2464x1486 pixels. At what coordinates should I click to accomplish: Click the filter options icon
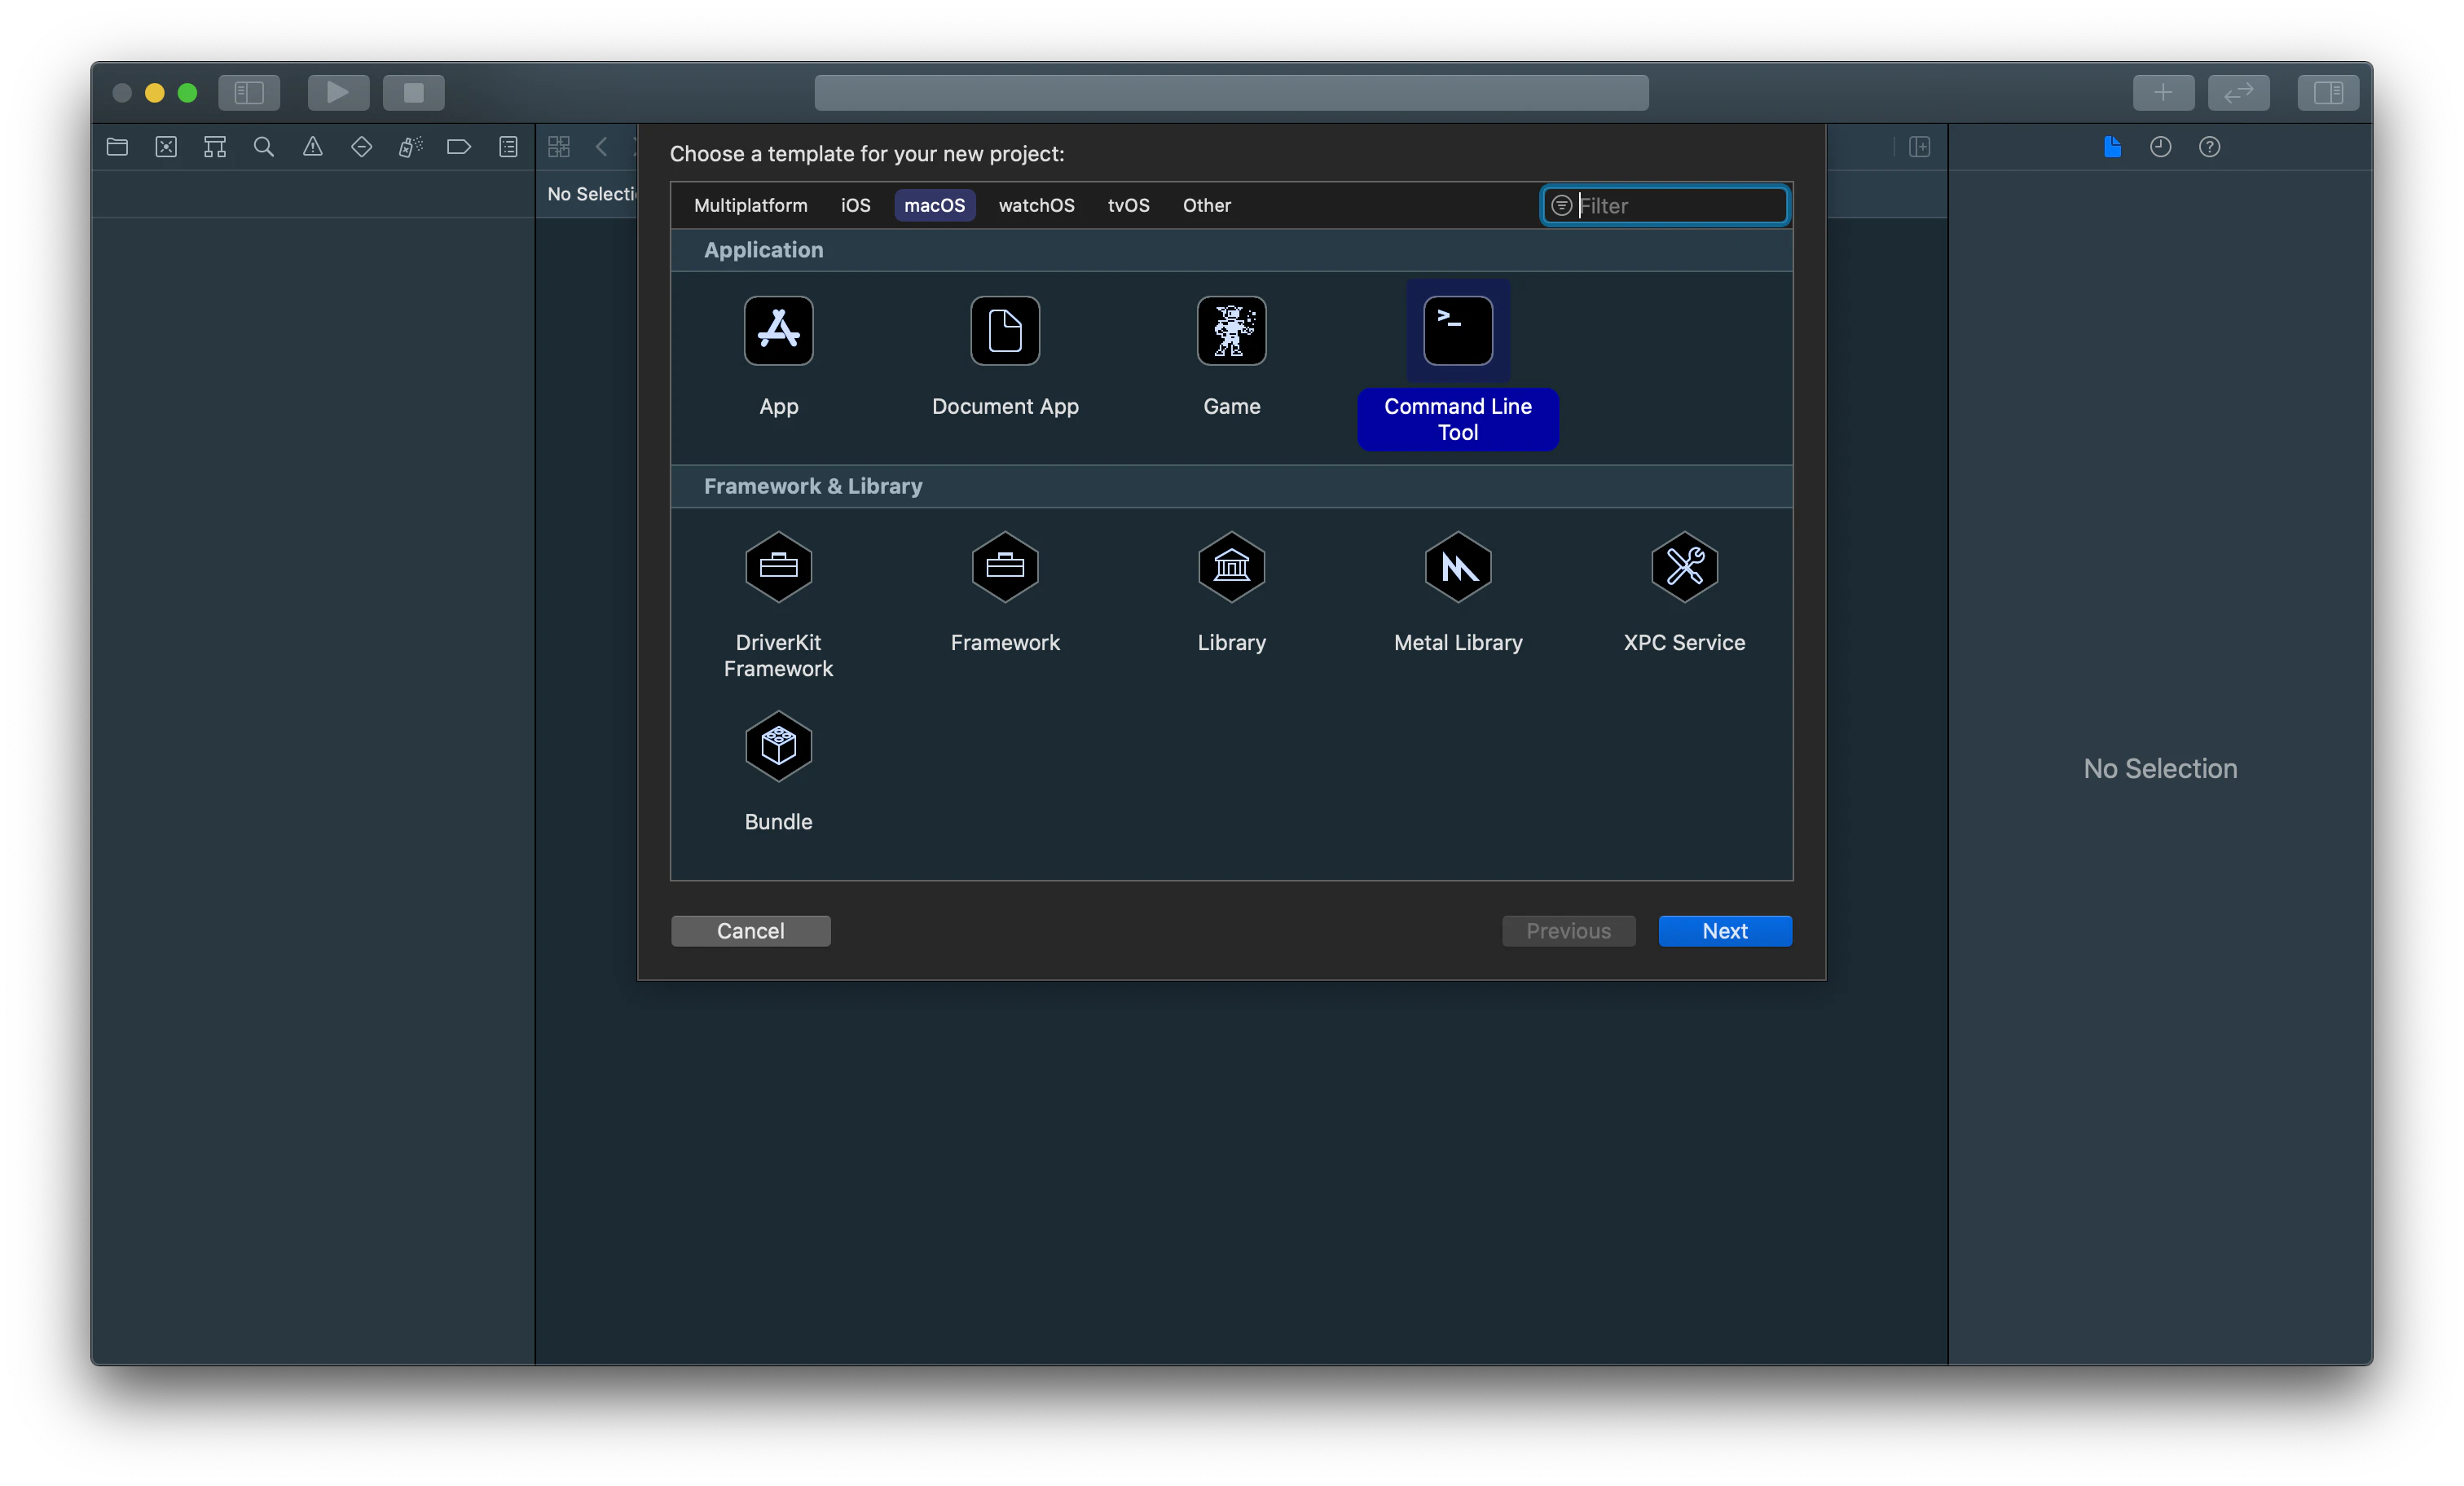[1560, 206]
